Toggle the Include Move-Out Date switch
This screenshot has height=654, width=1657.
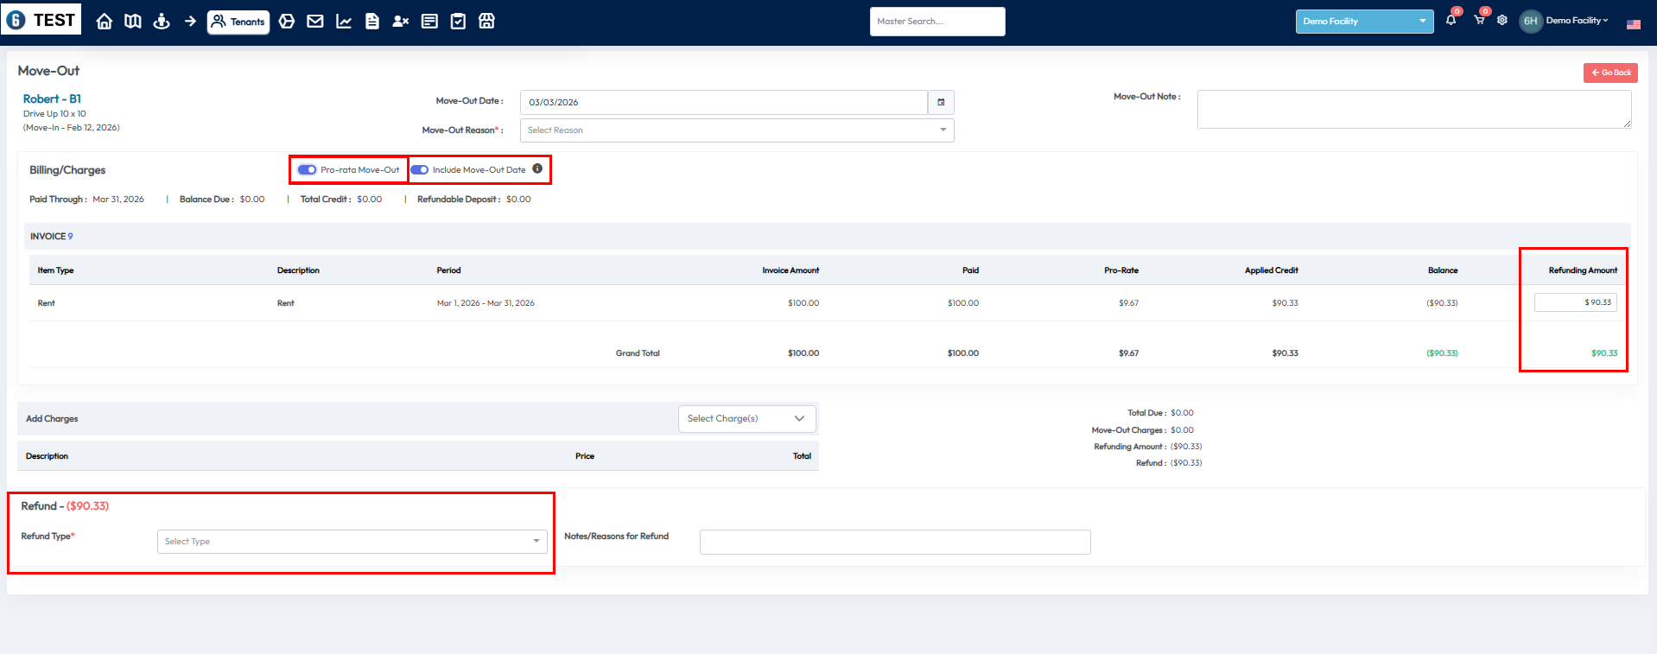420,170
